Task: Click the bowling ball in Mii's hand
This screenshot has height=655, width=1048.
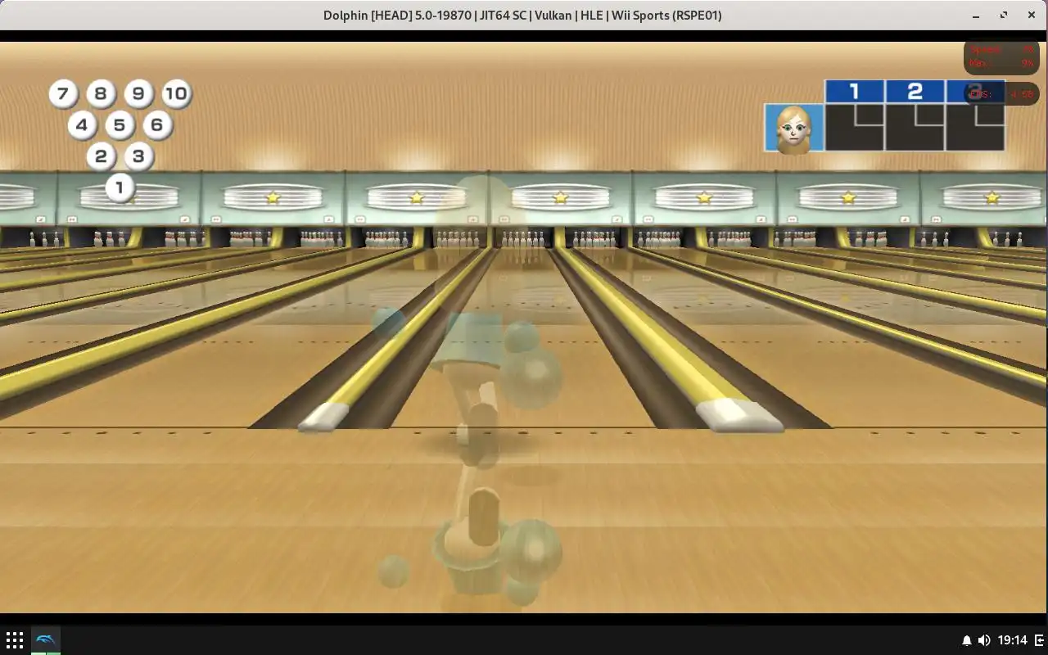Action: [x=532, y=377]
